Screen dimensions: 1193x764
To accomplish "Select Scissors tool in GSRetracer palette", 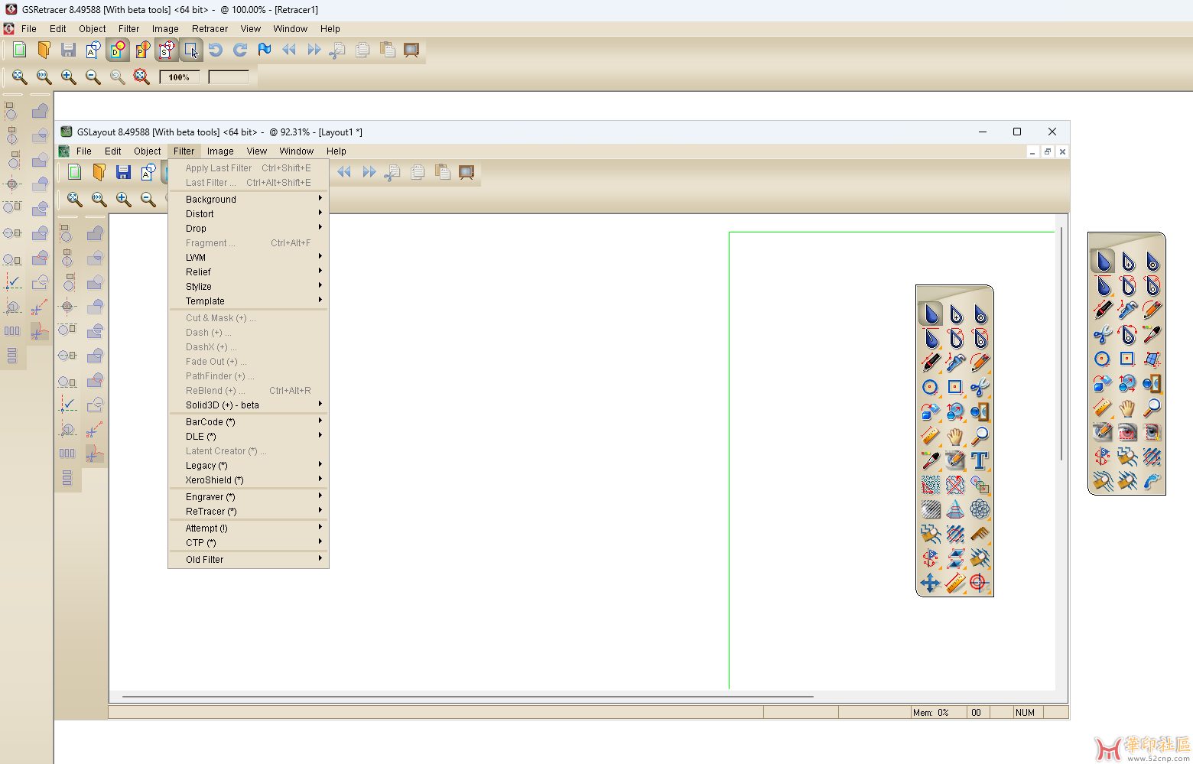I will [1102, 334].
